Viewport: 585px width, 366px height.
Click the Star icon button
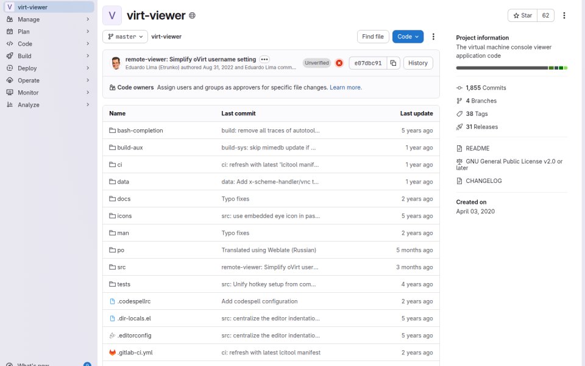pos(522,15)
